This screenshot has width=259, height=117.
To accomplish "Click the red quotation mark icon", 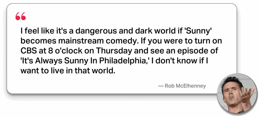I will coord(20,16).
